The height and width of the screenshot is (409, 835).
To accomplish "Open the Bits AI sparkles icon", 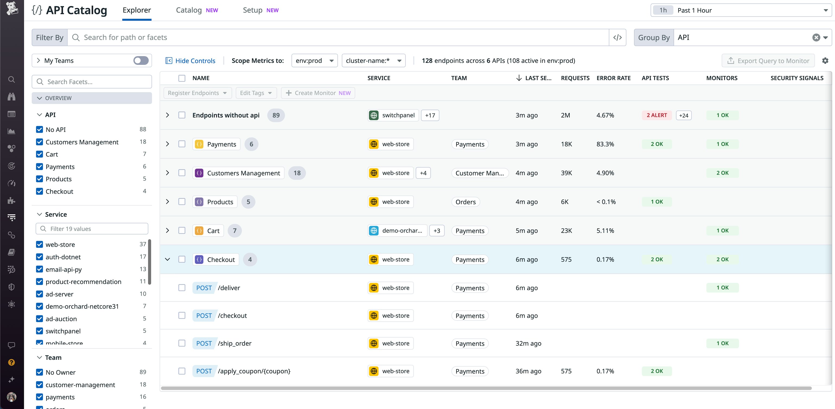I will coord(11,379).
